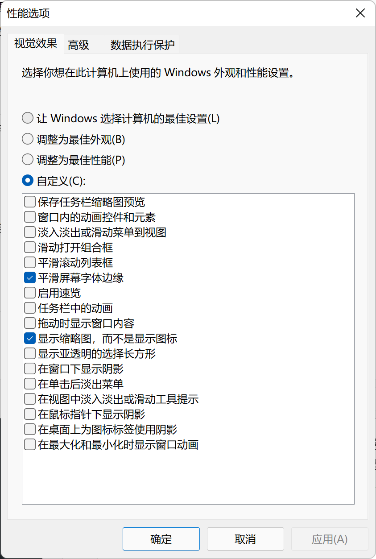Viewport: 376px width, 559px height.
Task: Close the 性能选项 dialog window
Action: pyautogui.click(x=360, y=12)
